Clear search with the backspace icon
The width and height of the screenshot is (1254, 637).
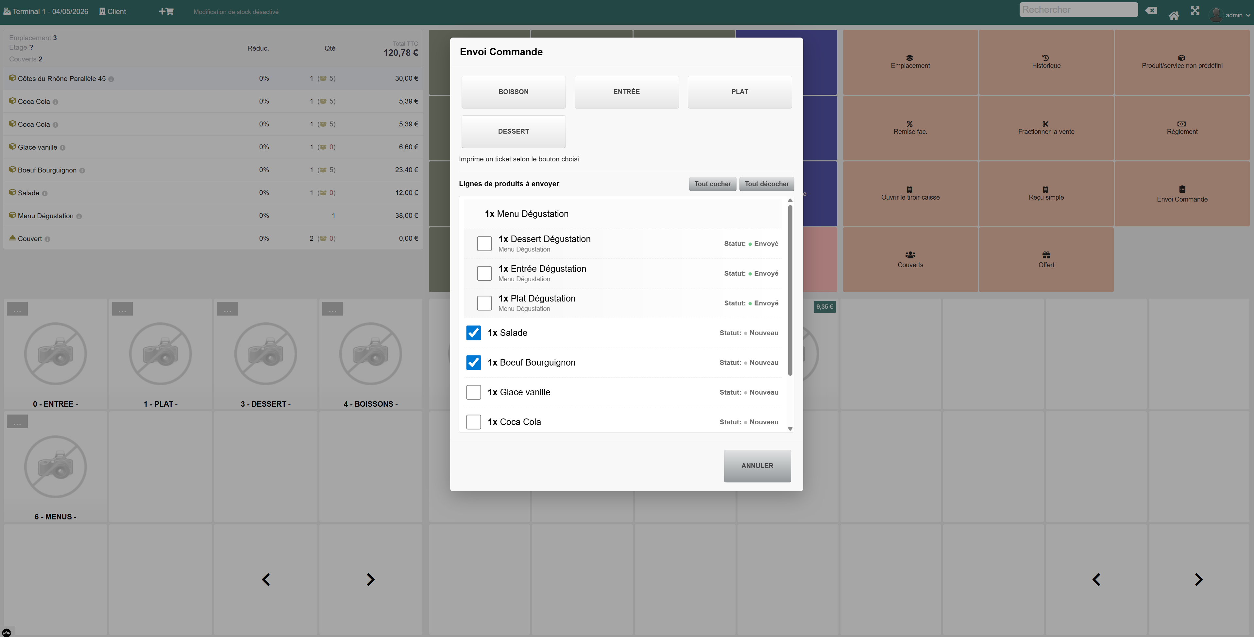(1151, 10)
